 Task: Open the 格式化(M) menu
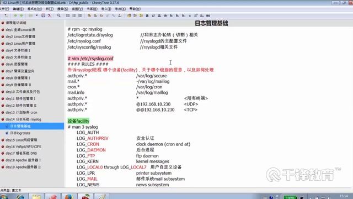(x=34, y=9)
